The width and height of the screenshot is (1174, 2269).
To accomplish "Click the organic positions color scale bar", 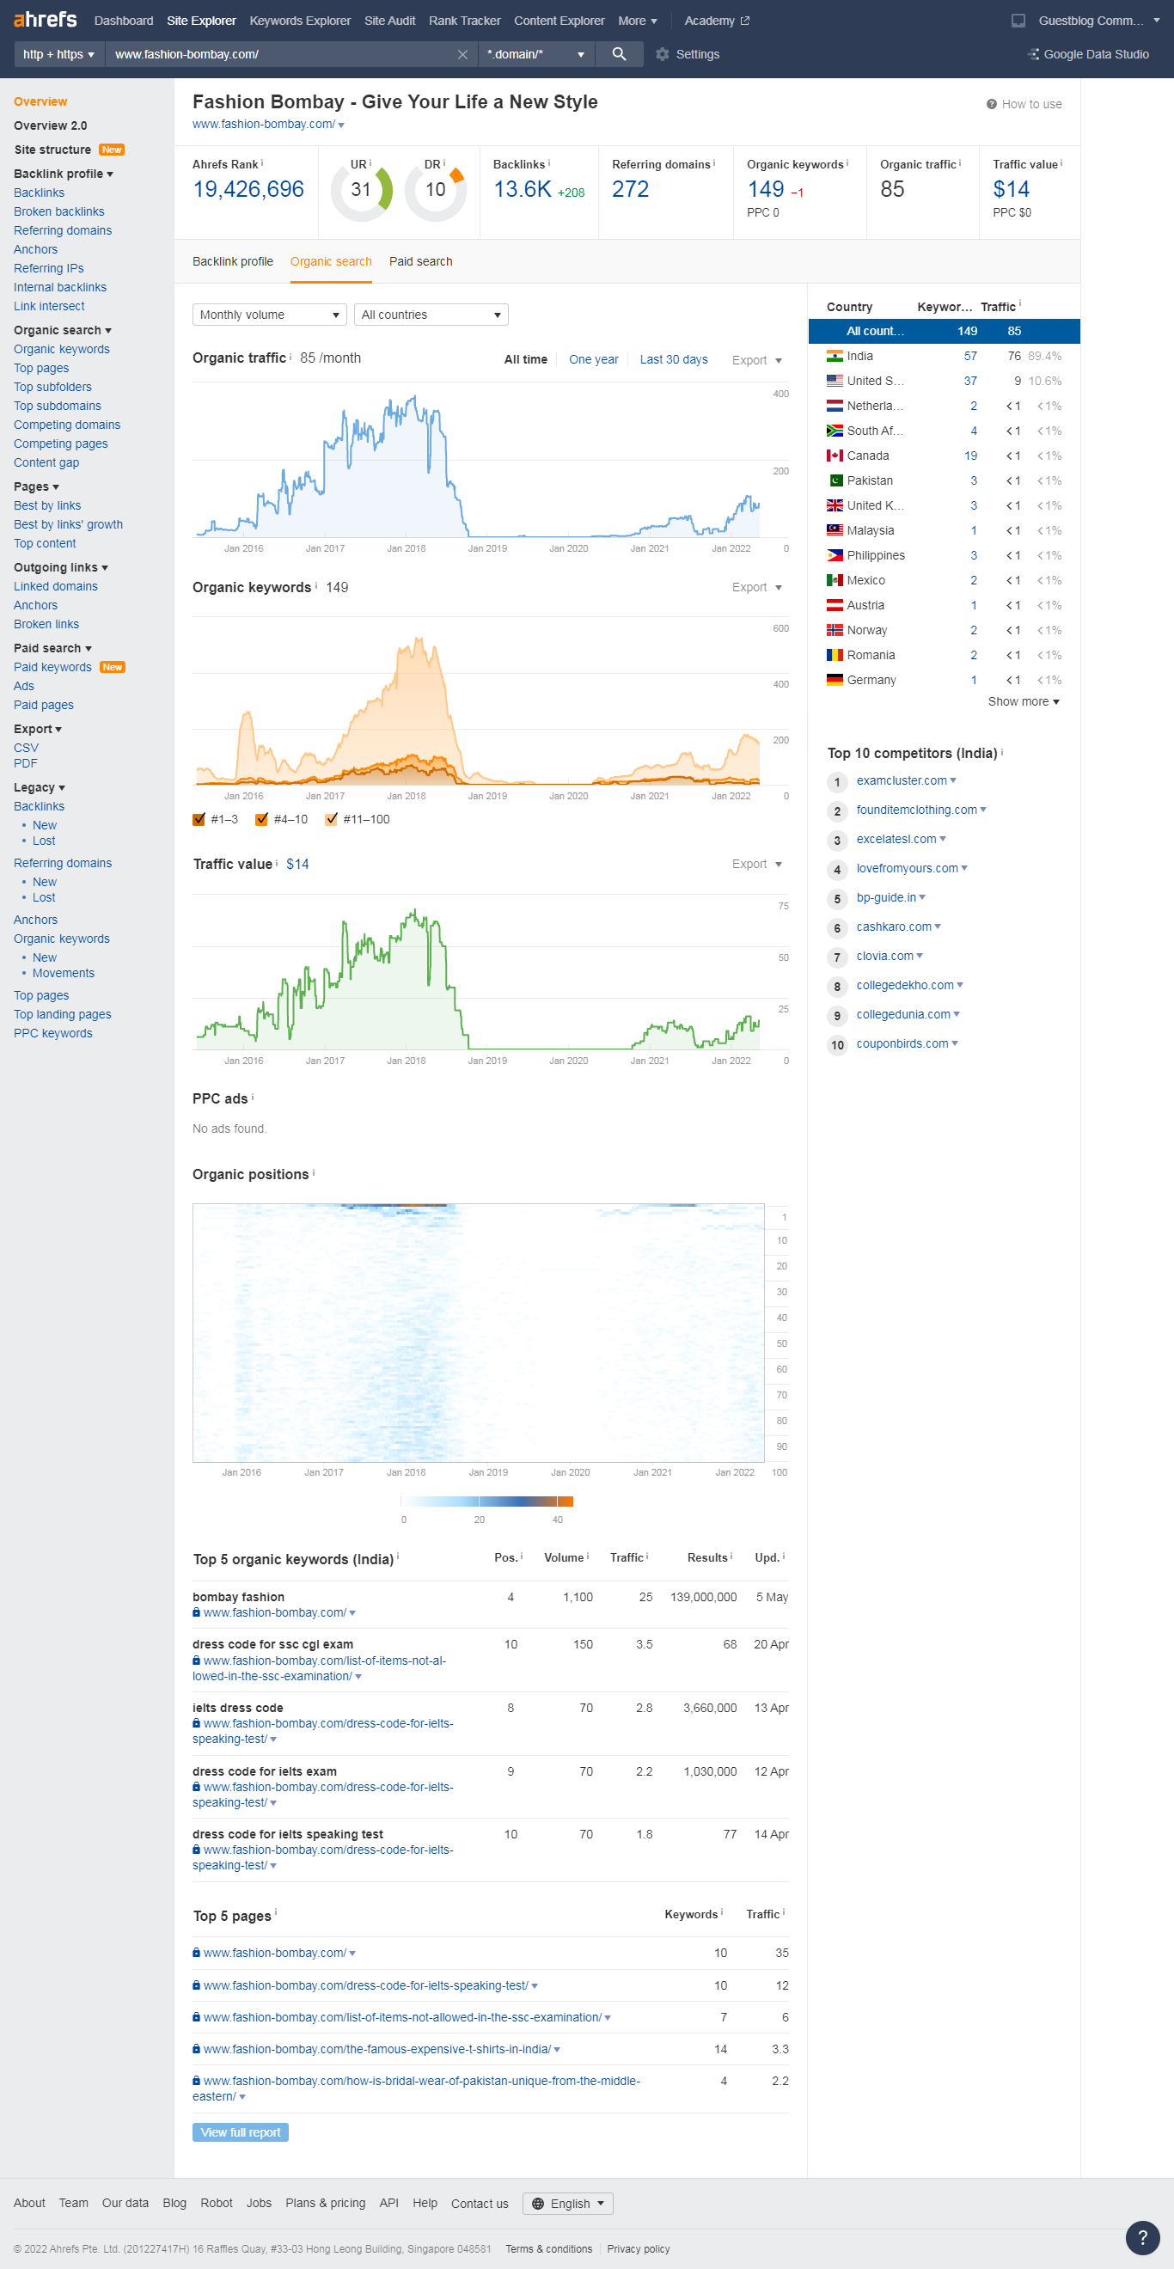I will (x=487, y=1501).
